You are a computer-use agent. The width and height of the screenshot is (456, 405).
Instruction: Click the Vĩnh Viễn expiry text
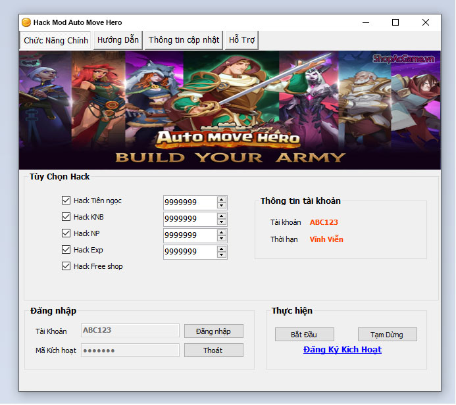(326, 239)
